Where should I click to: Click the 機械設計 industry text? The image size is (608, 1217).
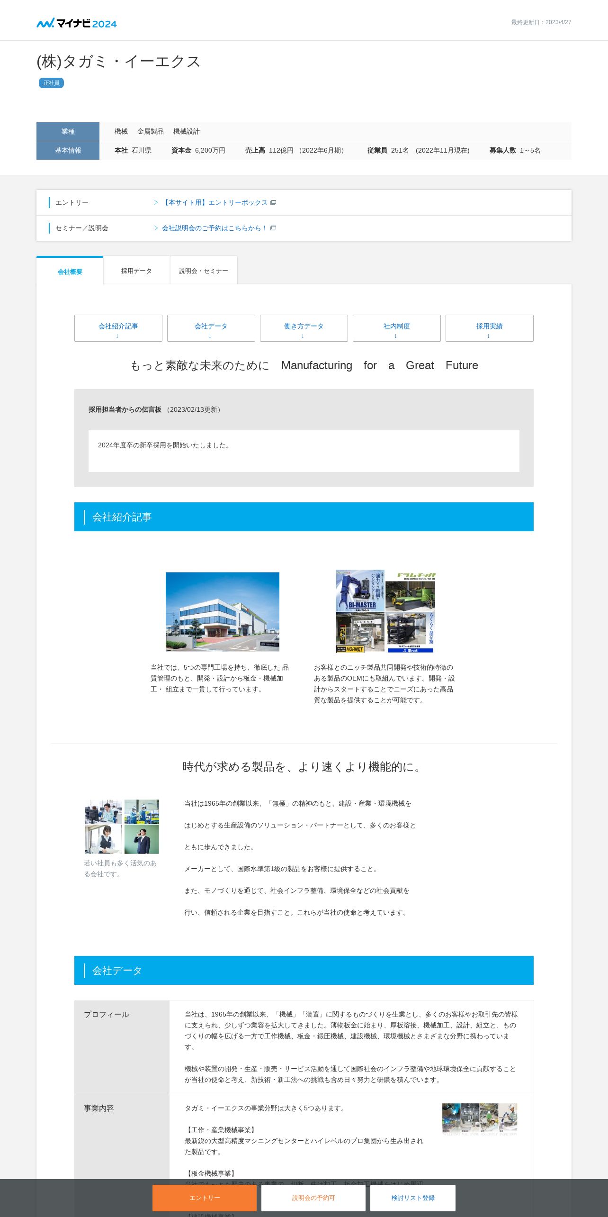pyautogui.click(x=187, y=131)
